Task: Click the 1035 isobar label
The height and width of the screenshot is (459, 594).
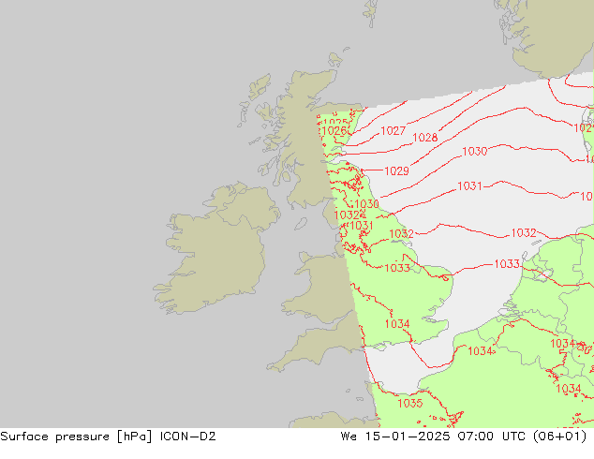Action: [409, 404]
